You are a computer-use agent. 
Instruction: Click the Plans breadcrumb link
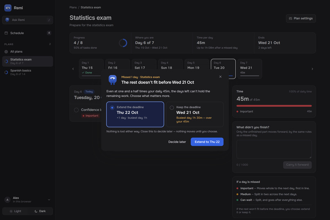tap(73, 7)
